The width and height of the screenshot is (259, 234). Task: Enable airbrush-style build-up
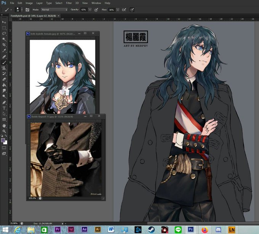[x=124, y=10]
